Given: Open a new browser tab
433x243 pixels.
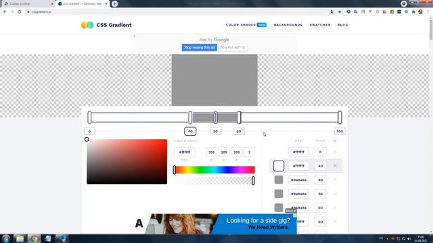Looking at the screenshot, I should 114,4.
